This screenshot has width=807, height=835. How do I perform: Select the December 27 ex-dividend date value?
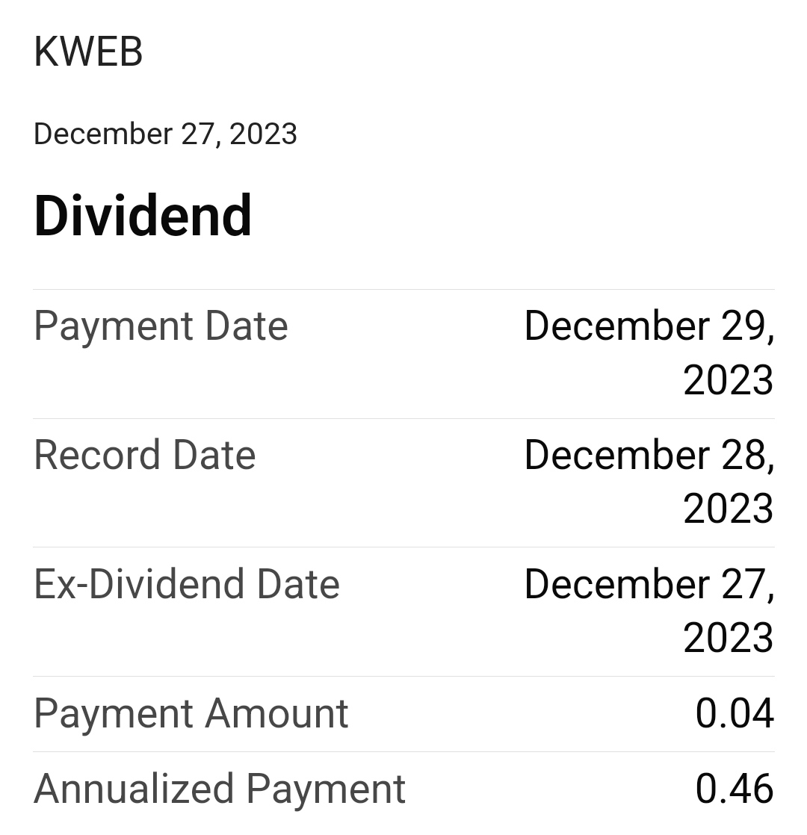[649, 584]
